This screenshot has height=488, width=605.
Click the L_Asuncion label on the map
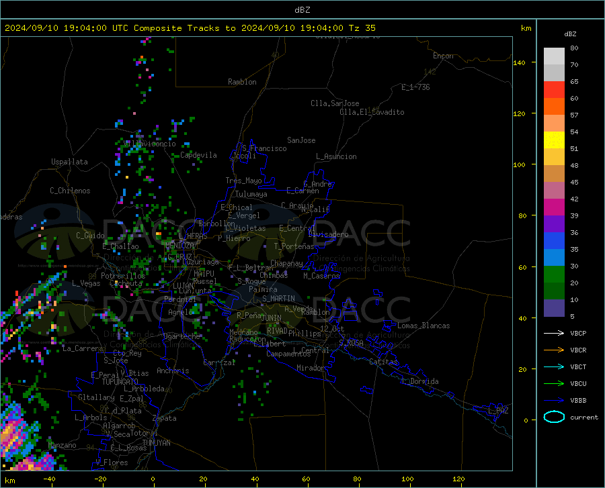tap(336, 156)
